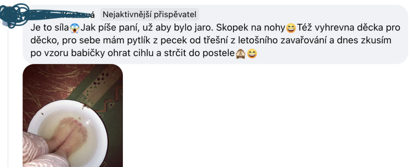
Task: Click the grinning emoji after "Skopek na nohy"
Action: [x=291, y=28]
